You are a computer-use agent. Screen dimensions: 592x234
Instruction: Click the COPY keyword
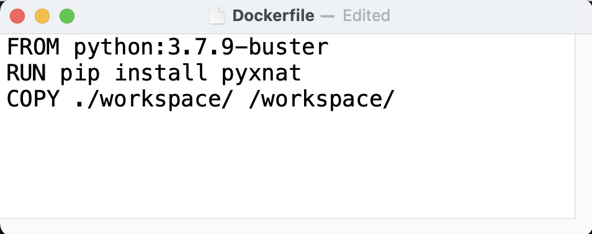34,100
